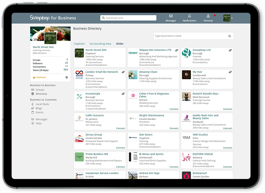Open the account avatar dropdown arrow
This screenshot has width=265, height=193.
pos(232,18)
